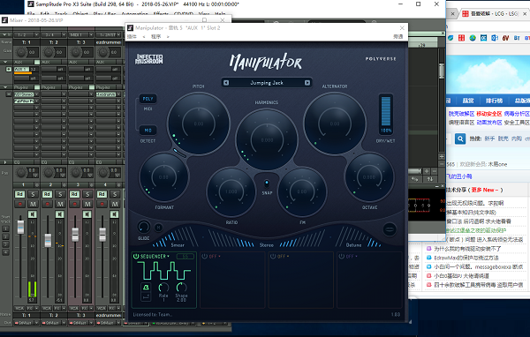
Task: Click the monitoring speaker icon on channel 3
Action: 87,214
